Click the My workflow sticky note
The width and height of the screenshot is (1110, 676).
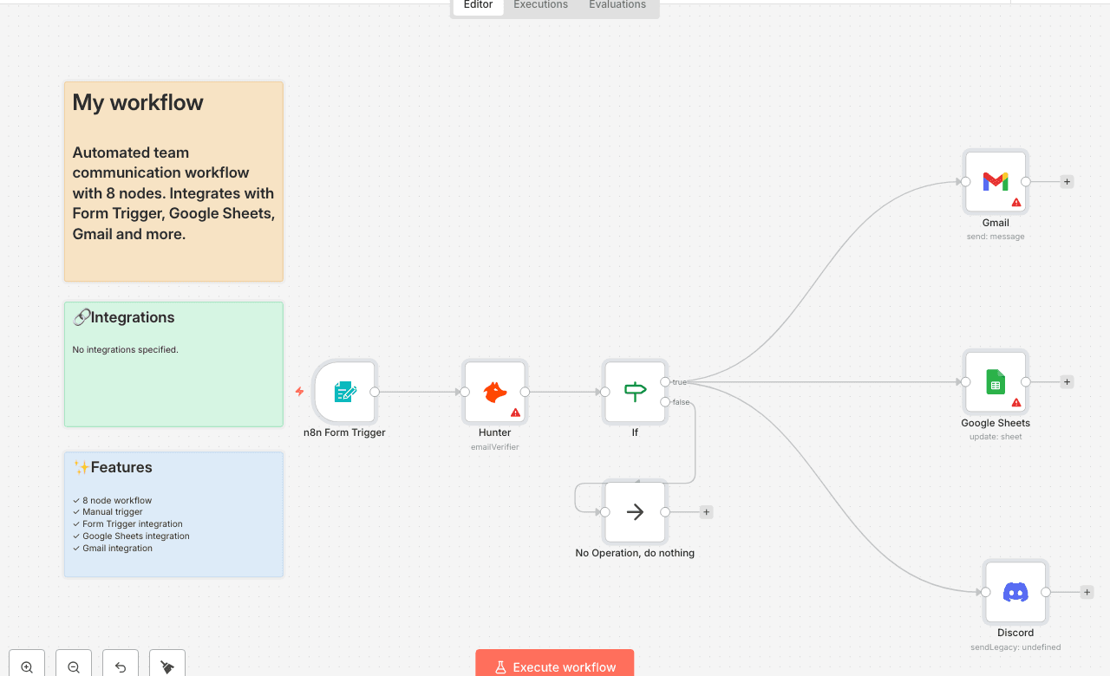173,181
